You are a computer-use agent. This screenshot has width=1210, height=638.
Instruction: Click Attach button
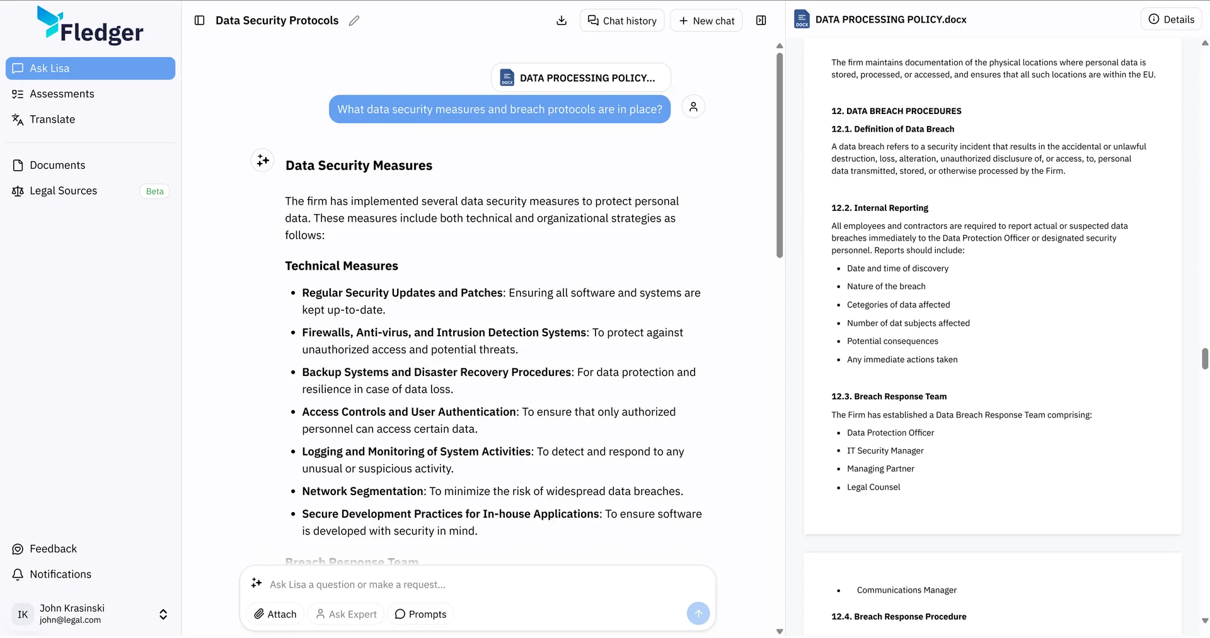pos(275,614)
